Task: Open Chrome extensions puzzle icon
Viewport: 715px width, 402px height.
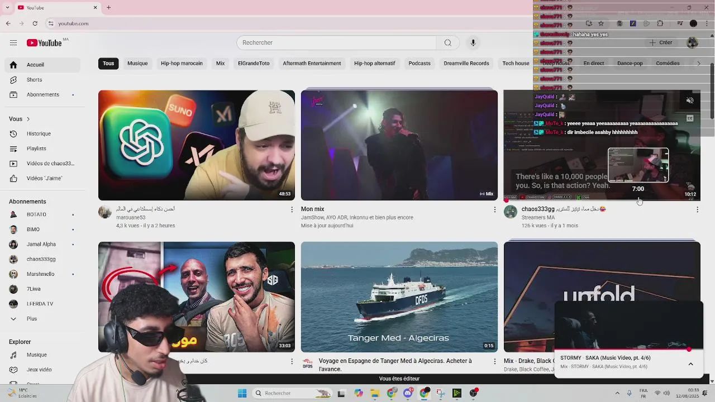Action: (660, 23)
